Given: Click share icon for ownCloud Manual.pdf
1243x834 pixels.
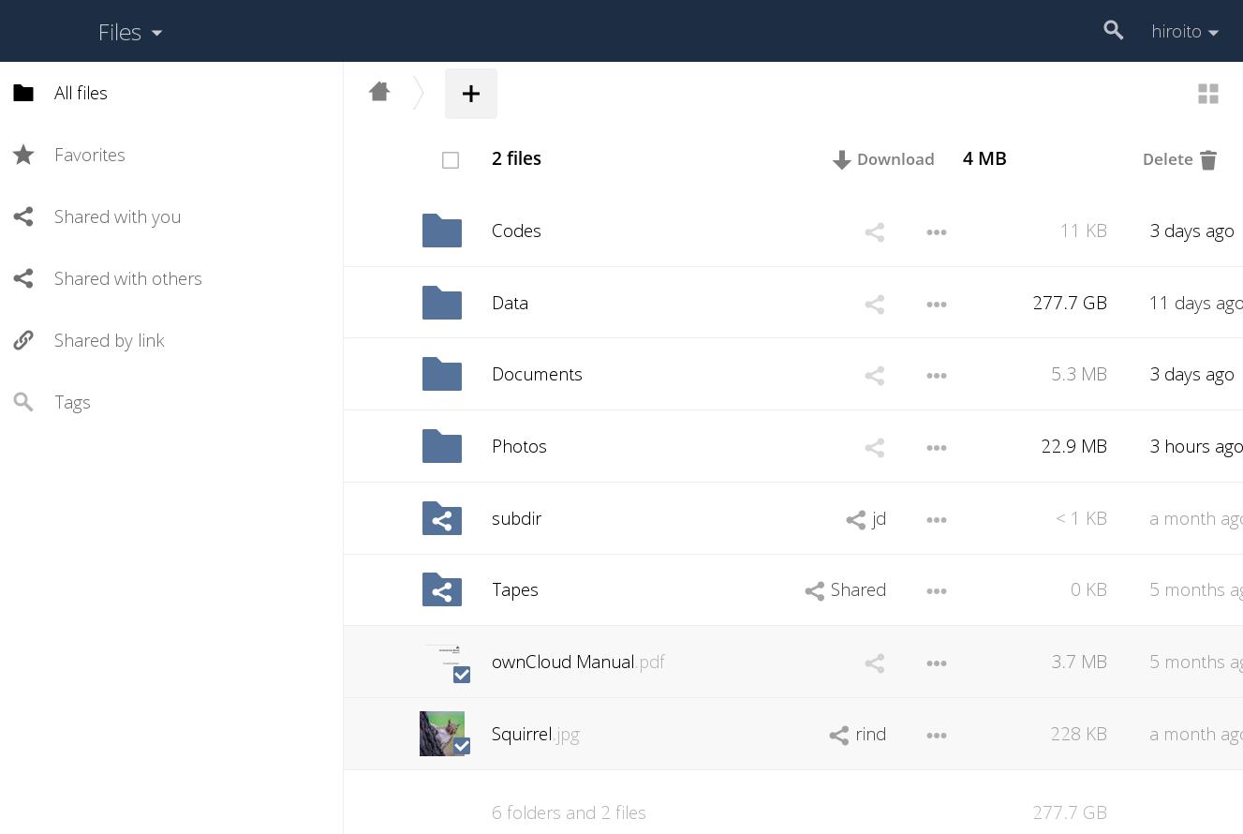Looking at the screenshot, I should (x=874, y=663).
